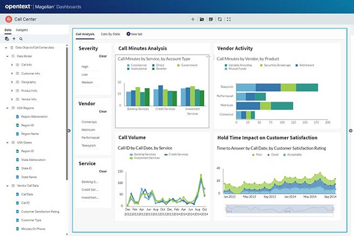Switch to the Calls By State tab
The image size is (354, 236).
point(110,34)
